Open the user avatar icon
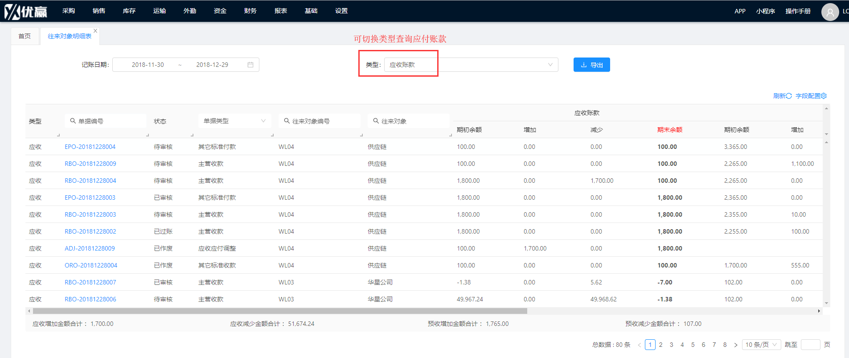The height and width of the screenshot is (358, 849). click(830, 12)
